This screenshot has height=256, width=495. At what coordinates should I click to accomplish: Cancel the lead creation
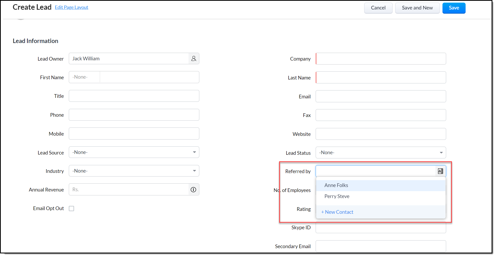coord(378,8)
